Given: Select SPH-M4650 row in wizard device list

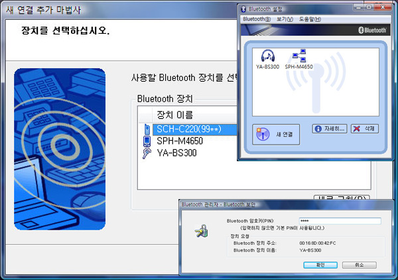Looking at the screenshot, I should (180, 141).
